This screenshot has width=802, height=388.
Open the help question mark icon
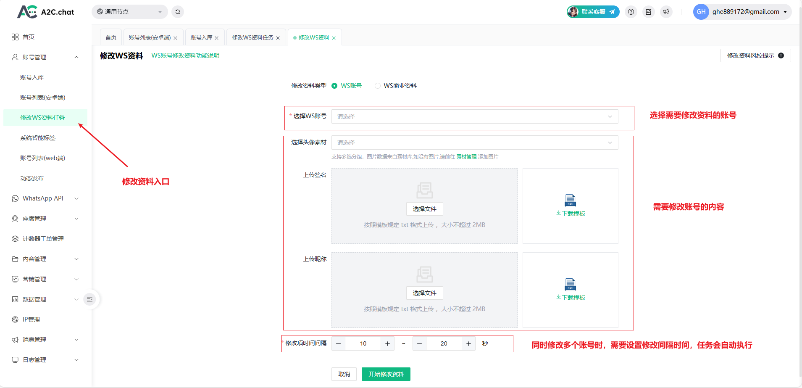point(631,12)
